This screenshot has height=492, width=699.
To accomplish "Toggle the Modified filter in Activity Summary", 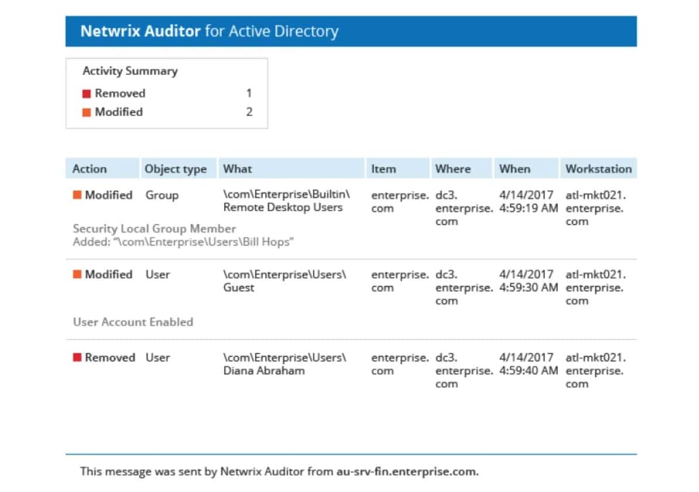I will [x=117, y=111].
